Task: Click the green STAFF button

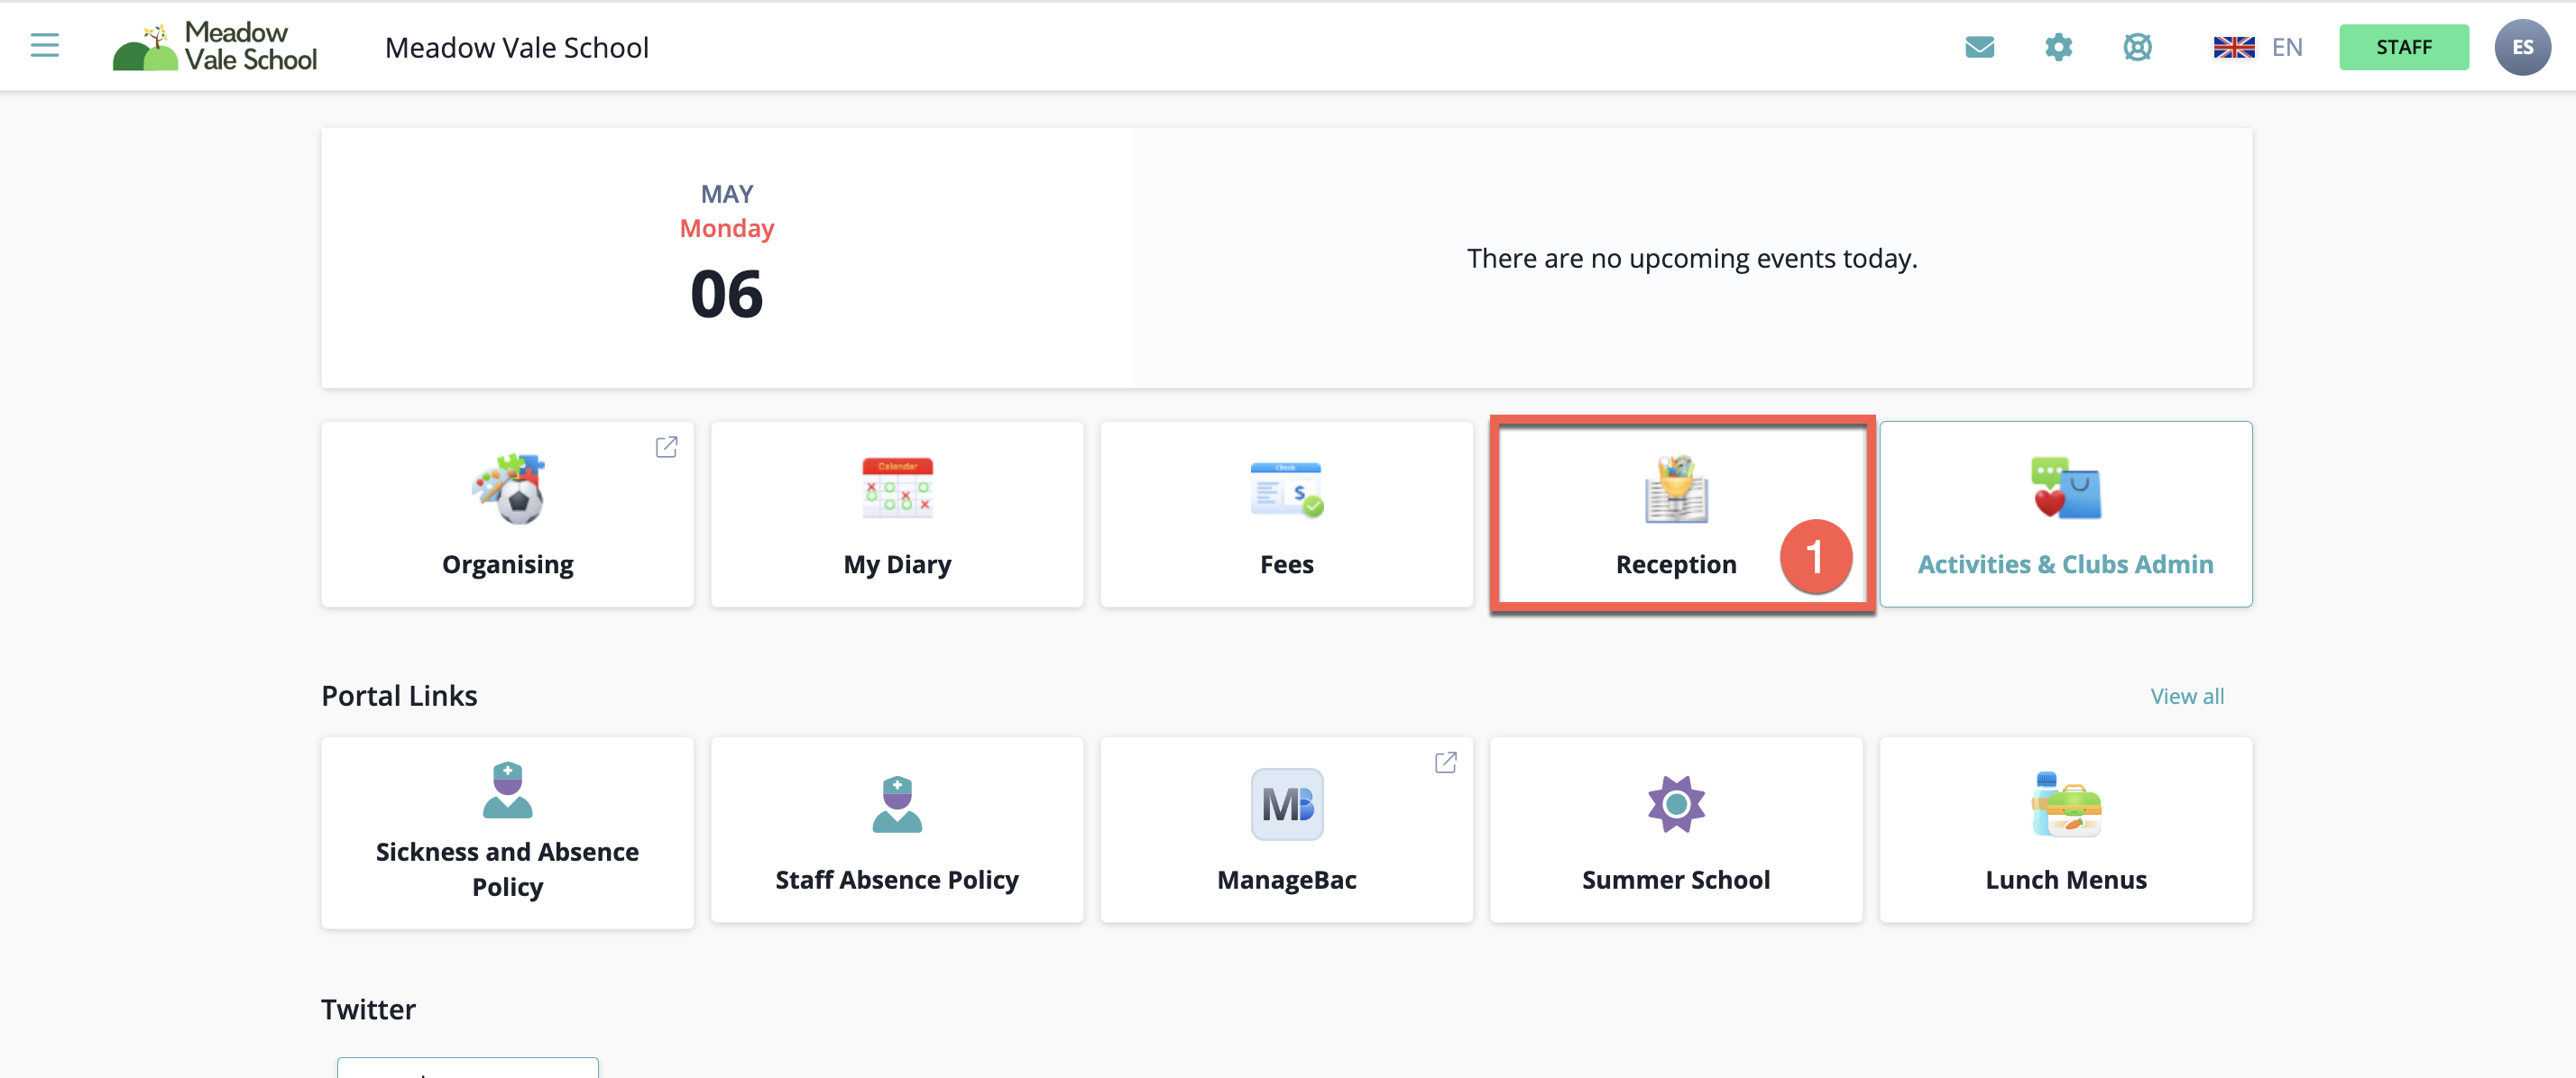Action: [2403, 47]
